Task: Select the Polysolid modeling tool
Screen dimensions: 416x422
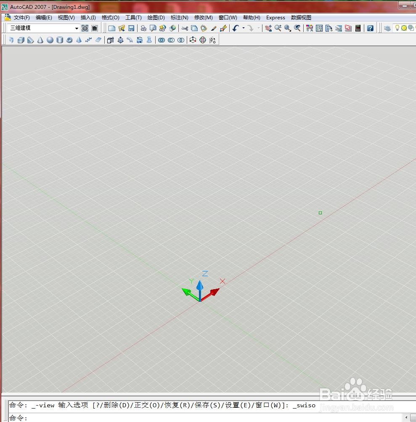Action: tap(11, 40)
